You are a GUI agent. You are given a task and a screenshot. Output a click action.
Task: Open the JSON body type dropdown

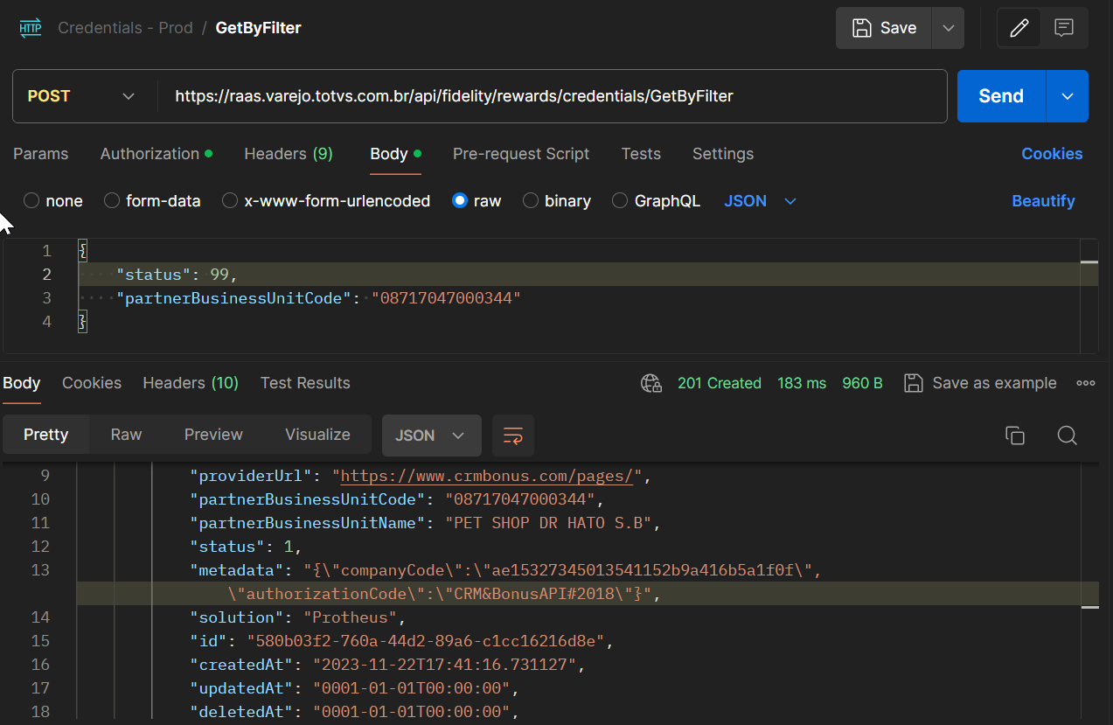click(760, 201)
